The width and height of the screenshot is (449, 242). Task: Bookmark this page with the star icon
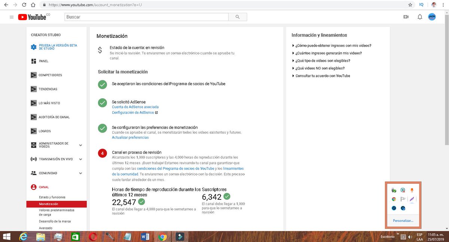coord(410,5)
